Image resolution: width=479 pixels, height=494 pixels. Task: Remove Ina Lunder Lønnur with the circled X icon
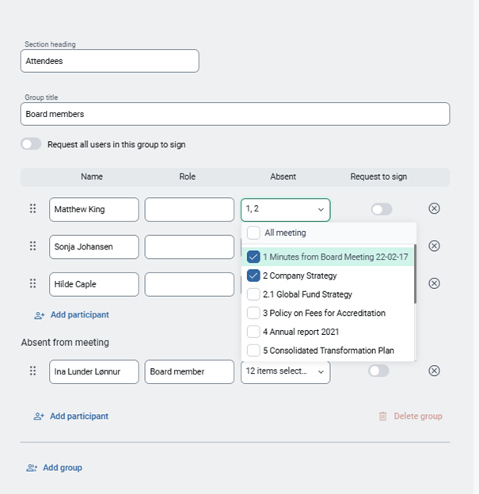click(x=434, y=370)
